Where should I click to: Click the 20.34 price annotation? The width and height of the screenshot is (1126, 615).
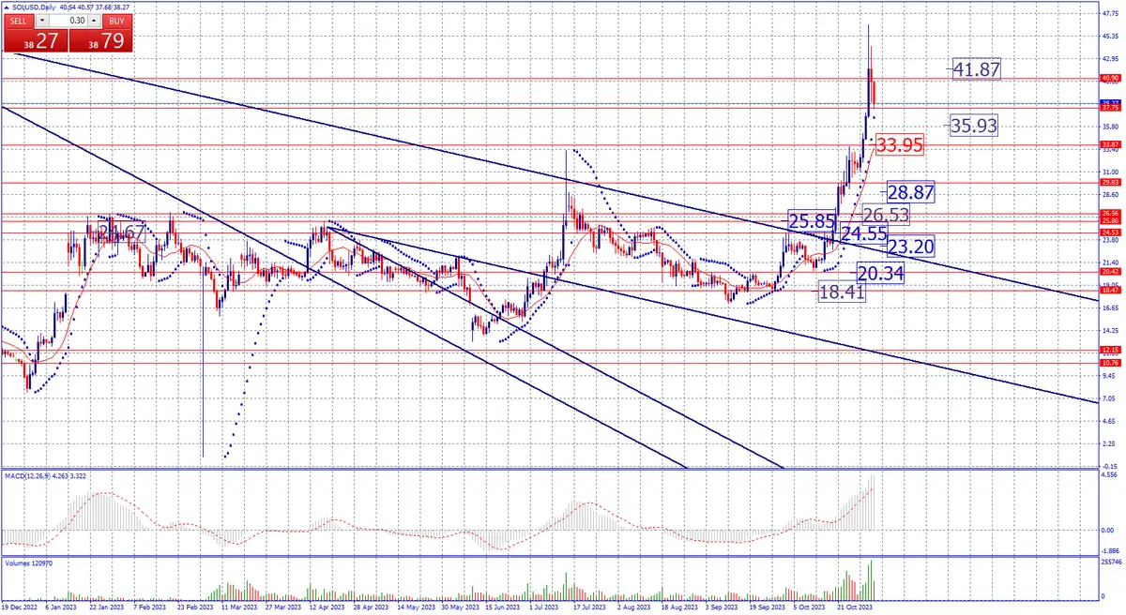pyautogui.click(x=879, y=272)
